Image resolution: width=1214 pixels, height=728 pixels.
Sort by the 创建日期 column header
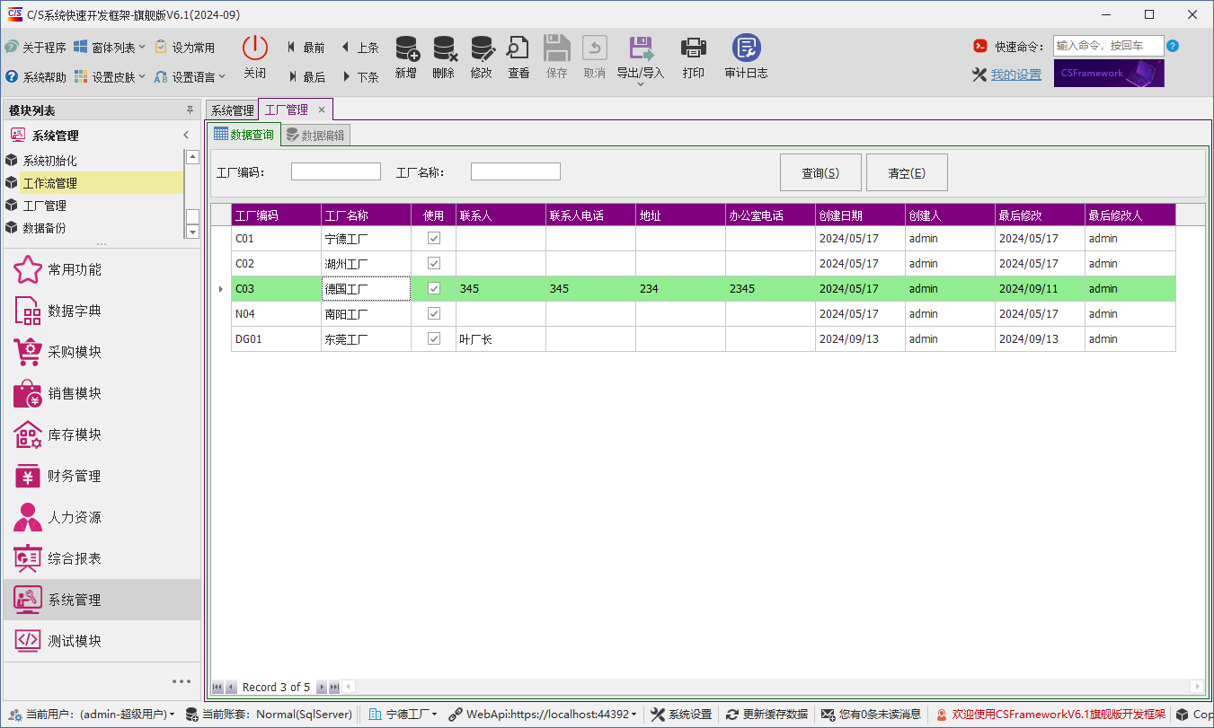[860, 215]
